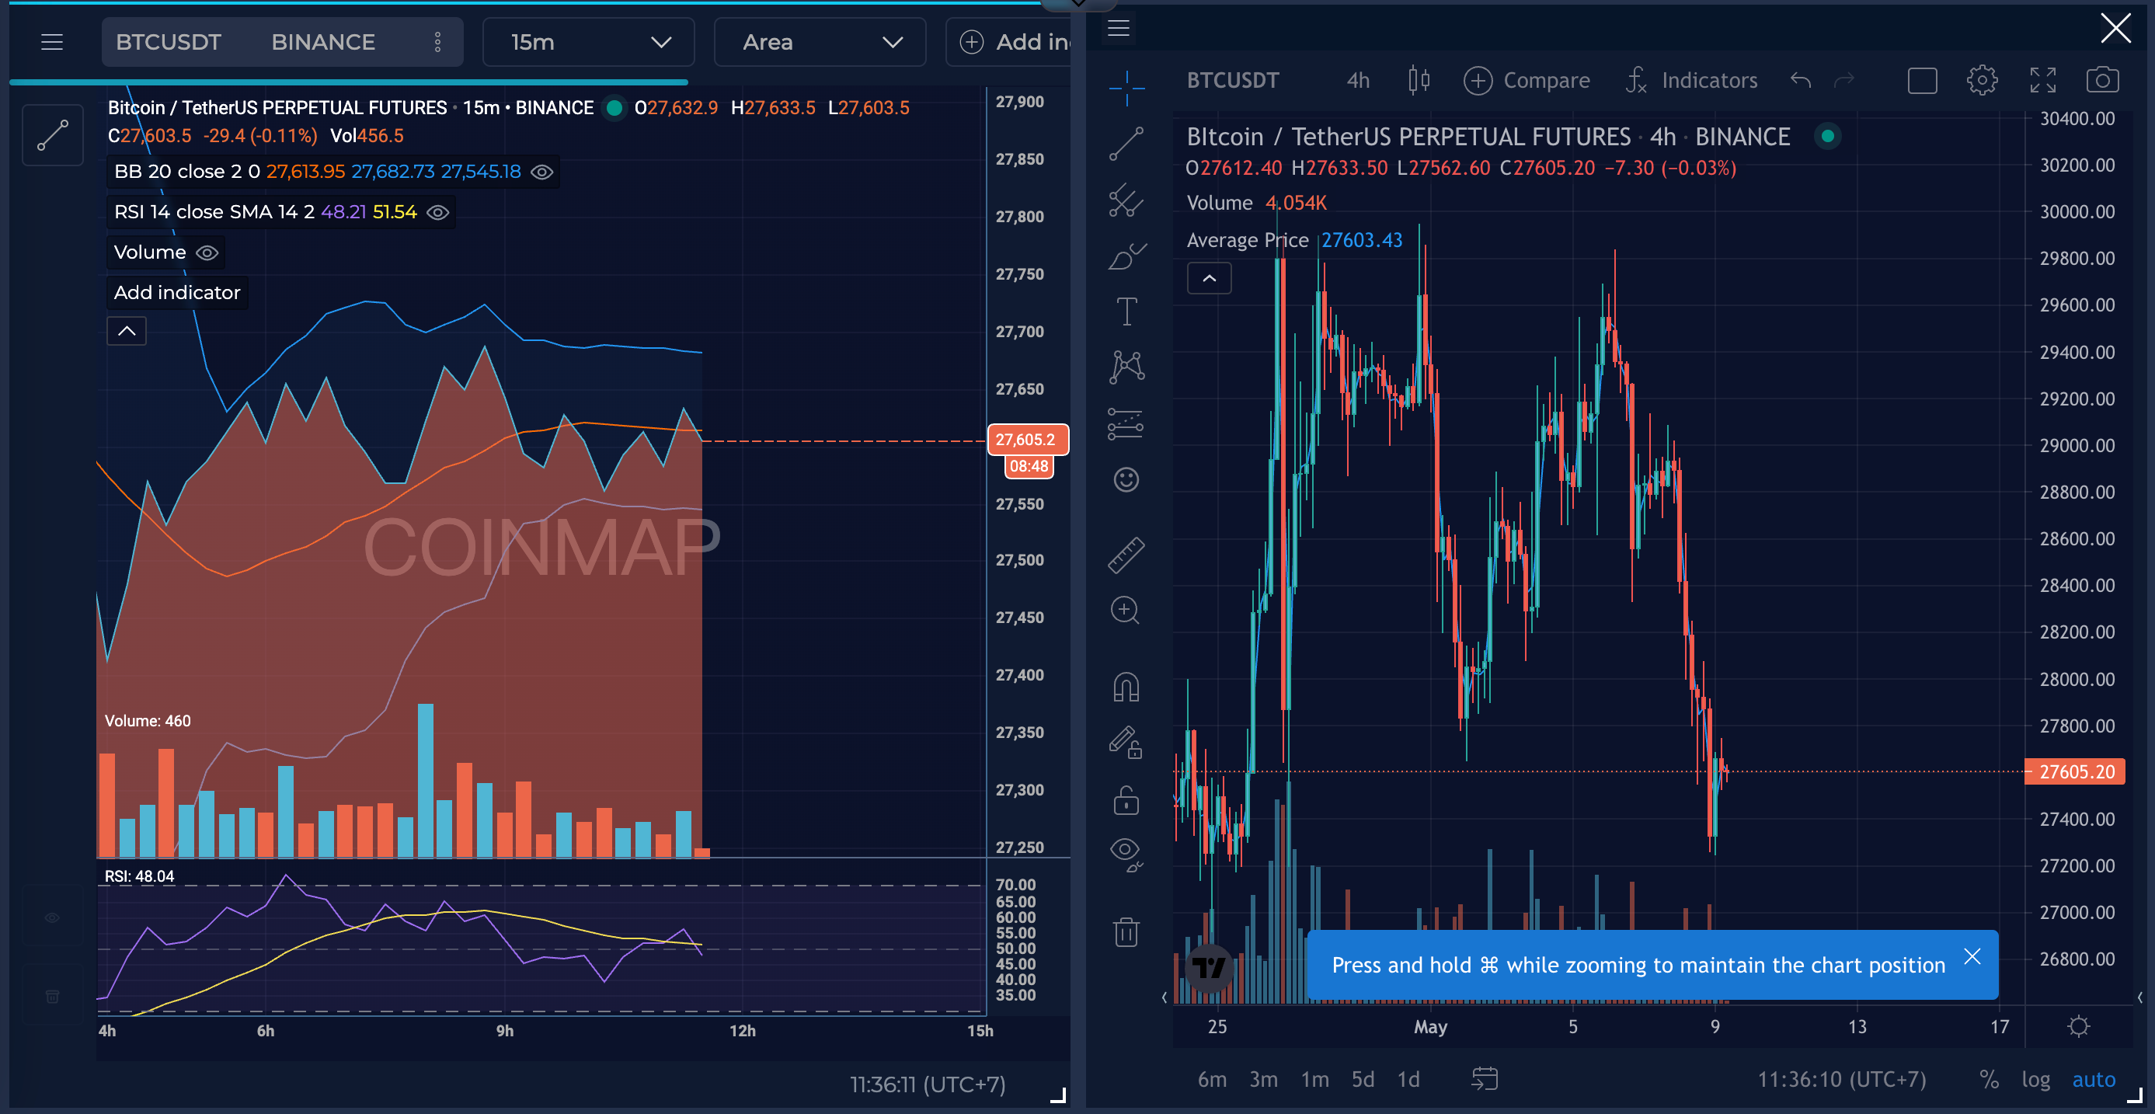The width and height of the screenshot is (2155, 1114).
Task: Switch to 3m date range
Action: (1262, 1079)
